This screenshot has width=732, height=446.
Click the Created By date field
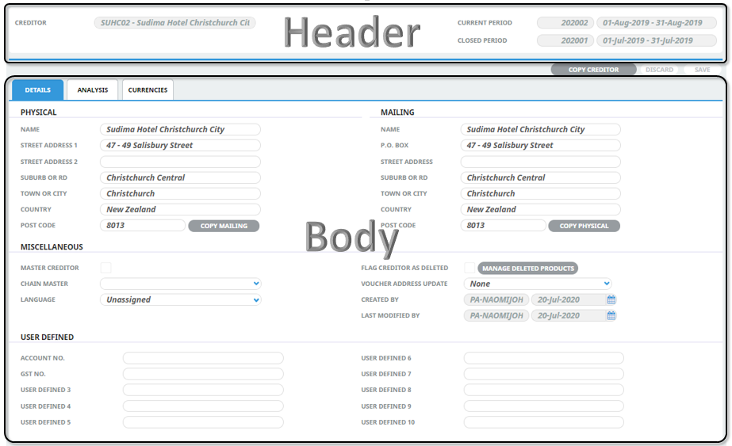[569, 300]
